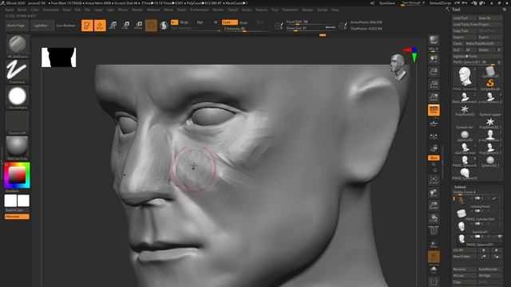Click the New Folder button

pyautogui.click(x=465, y=257)
